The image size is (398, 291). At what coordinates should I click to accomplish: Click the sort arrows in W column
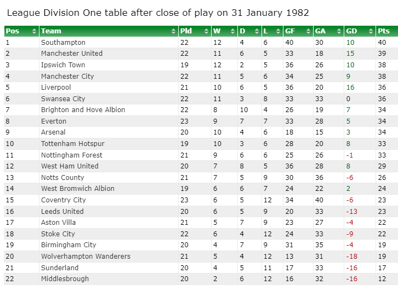[232, 31]
